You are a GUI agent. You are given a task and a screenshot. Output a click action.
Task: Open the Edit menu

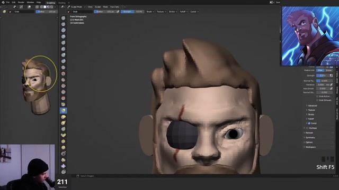14,2
